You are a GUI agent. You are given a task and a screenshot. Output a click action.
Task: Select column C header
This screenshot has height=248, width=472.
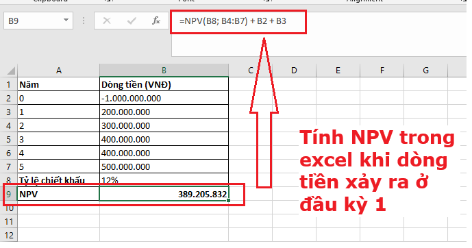pyautogui.click(x=251, y=71)
